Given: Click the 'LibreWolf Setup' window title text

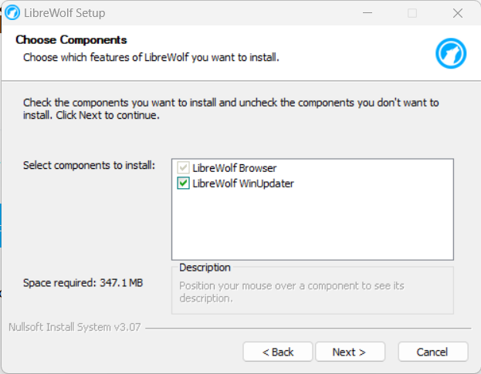Looking at the screenshot, I should coord(65,13).
